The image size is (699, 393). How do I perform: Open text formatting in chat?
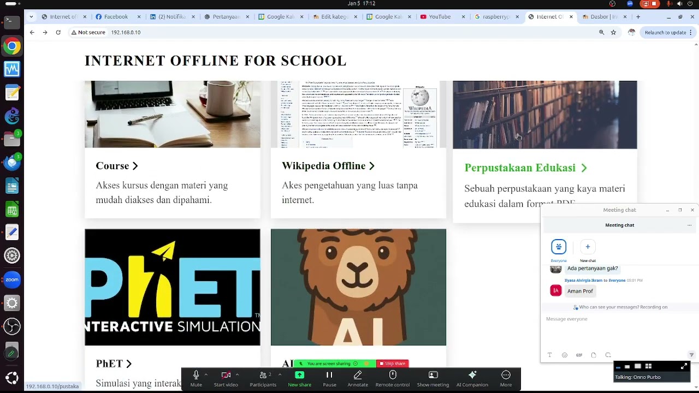[x=550, y=355]
